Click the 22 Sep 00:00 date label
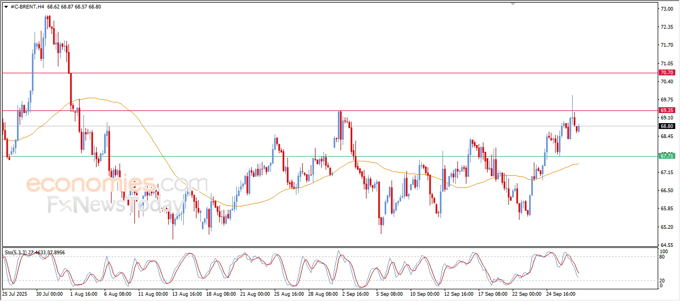This screenshot has width=680, height=301. click(526, 293)
